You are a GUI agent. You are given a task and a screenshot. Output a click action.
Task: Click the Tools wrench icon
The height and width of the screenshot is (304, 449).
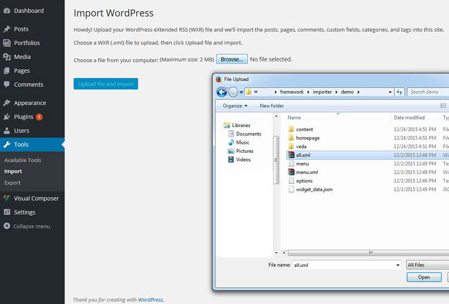(x=7, y=144)
